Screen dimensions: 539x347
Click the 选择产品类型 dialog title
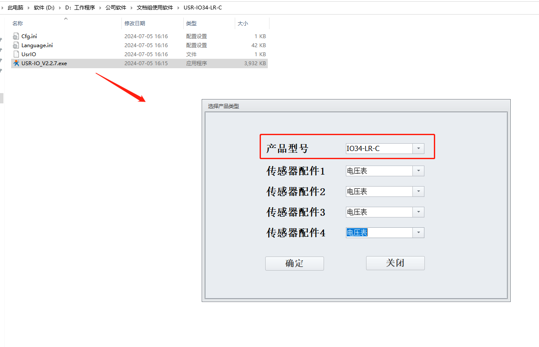pyautogui.click(x=224, y=106)
